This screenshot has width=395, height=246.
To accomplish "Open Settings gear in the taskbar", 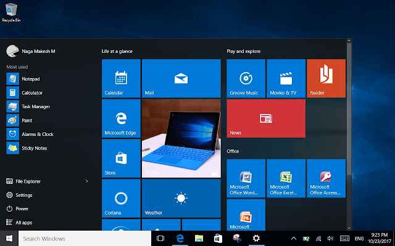I will click(x=256, y=238).
